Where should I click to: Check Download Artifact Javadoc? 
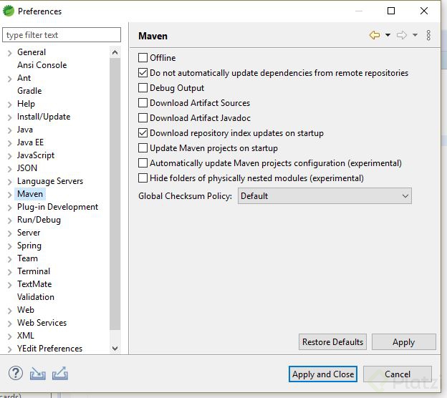(x=143, y=118)
